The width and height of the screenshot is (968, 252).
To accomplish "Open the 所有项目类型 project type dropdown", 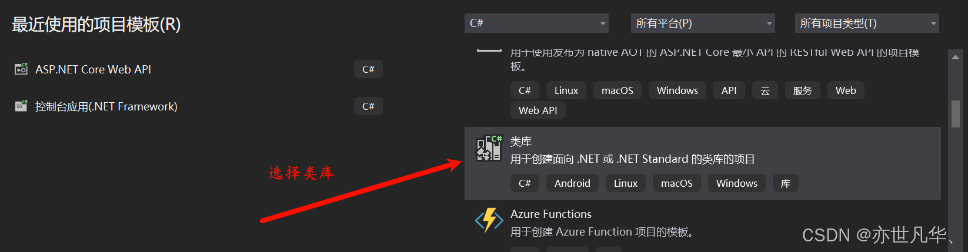I will coord(867,23).
